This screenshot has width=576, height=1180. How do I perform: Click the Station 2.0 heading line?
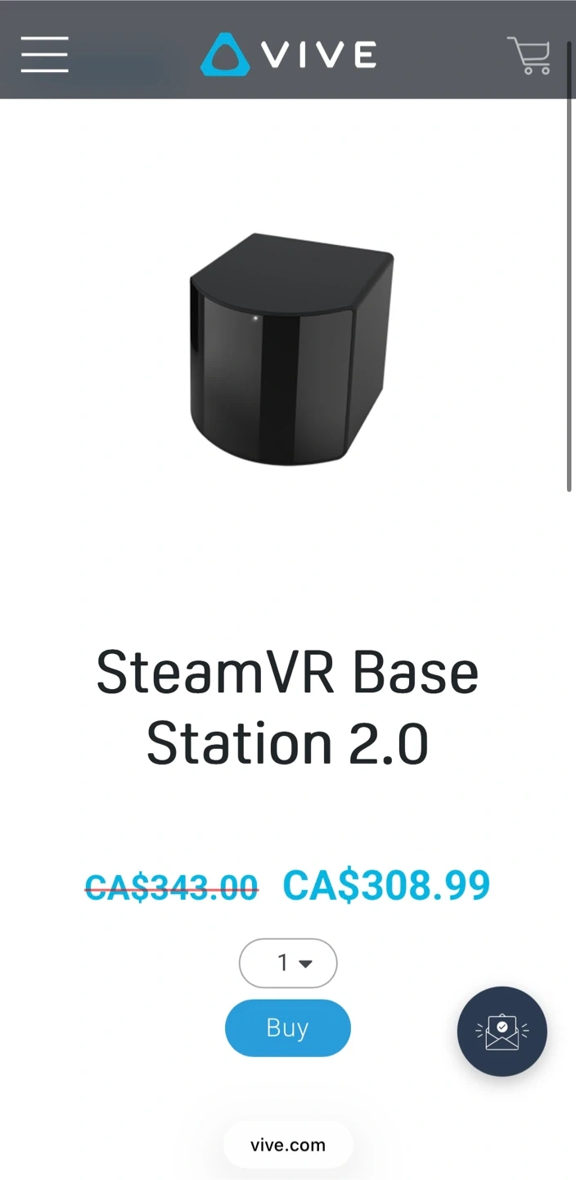(x=288, y=742)
